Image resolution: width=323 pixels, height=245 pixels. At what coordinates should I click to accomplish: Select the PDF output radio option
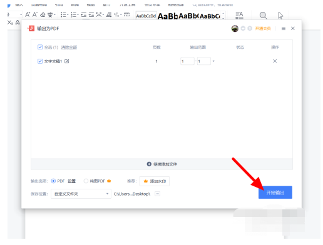coord(53,181)
